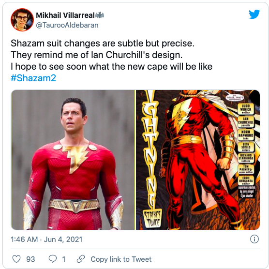Open replies via speech bubble icon
269x269 pixels.
pos(53,259)
